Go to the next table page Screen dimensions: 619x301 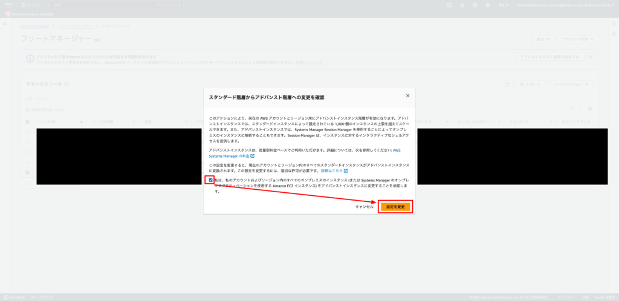coord(579,109)
